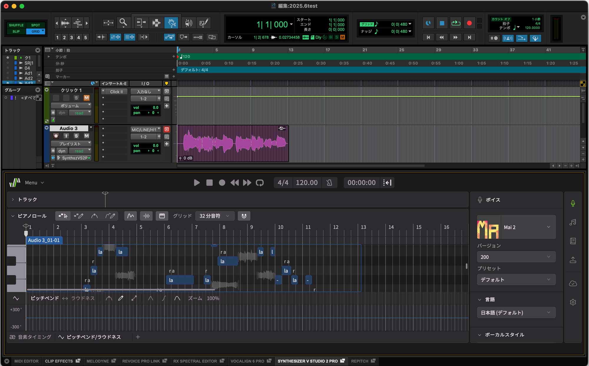589x366 pixels.
Task: Click the プレイリスト track view selector
Action: tap(71, 144)
